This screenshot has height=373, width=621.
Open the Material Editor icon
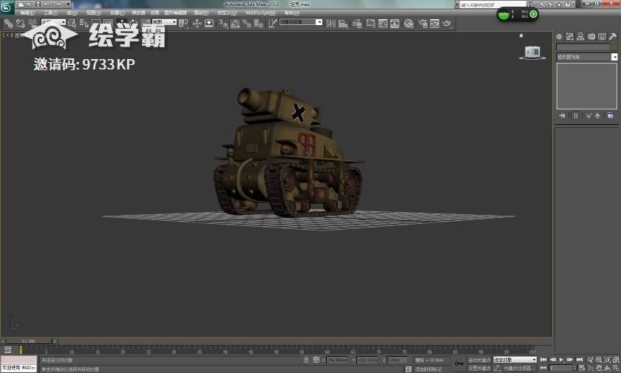click(x=409, y=24)
